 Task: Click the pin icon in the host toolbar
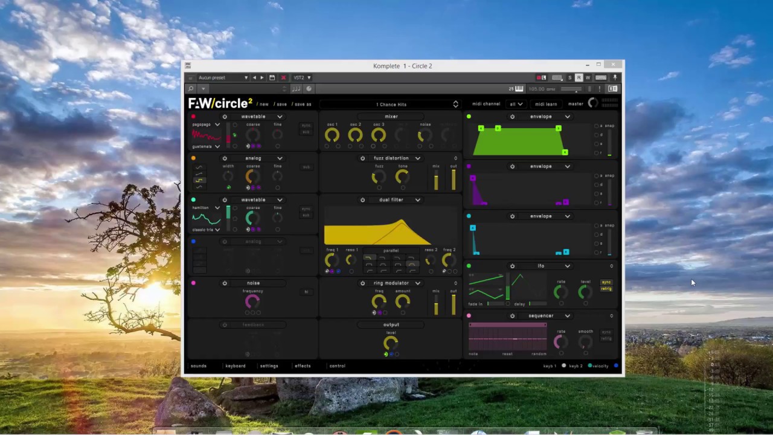[x=615, y=77]
